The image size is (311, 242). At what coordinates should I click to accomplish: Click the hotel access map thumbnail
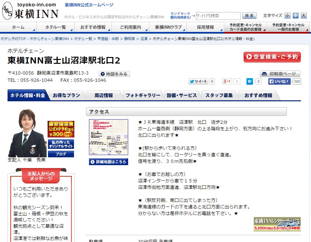click(x=109, y=137)
